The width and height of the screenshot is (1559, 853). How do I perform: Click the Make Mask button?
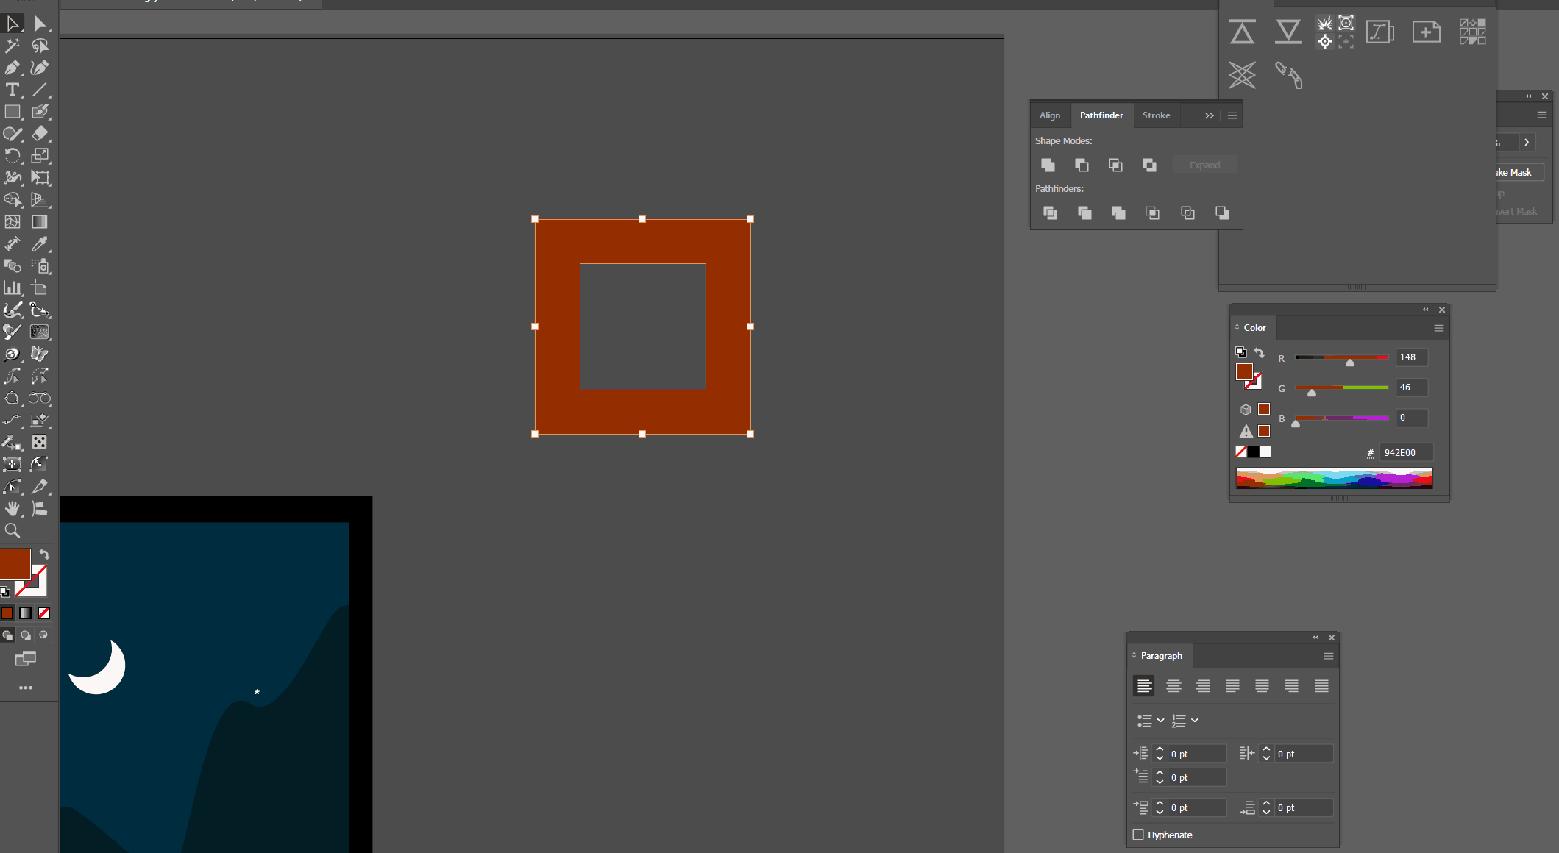pyautogui.click(x=1516, y=172)
